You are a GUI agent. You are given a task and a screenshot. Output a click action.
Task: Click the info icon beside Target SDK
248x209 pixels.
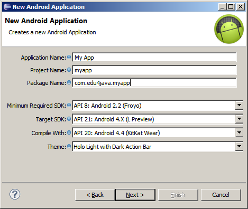[69, 119]
